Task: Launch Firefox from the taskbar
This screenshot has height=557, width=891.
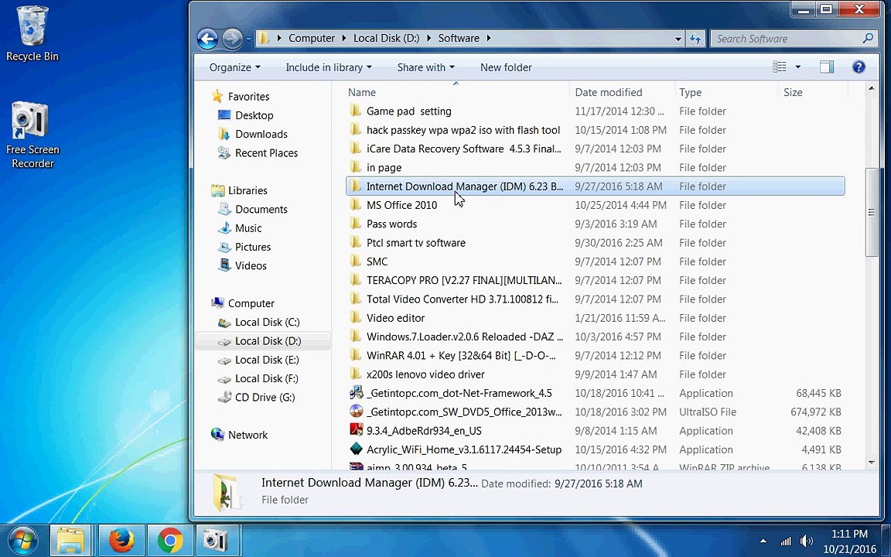Action: coord(121,541)
